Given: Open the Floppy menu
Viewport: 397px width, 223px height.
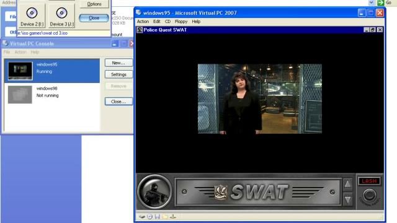Looking at the screenshot, I should (181, 22).
